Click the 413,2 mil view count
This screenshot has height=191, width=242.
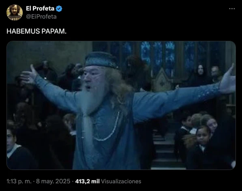87,181
